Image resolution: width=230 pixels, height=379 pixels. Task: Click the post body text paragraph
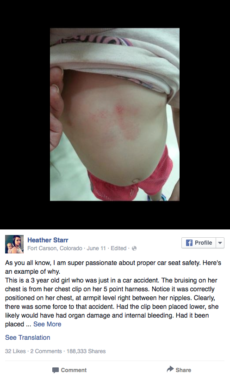point(113,294)
